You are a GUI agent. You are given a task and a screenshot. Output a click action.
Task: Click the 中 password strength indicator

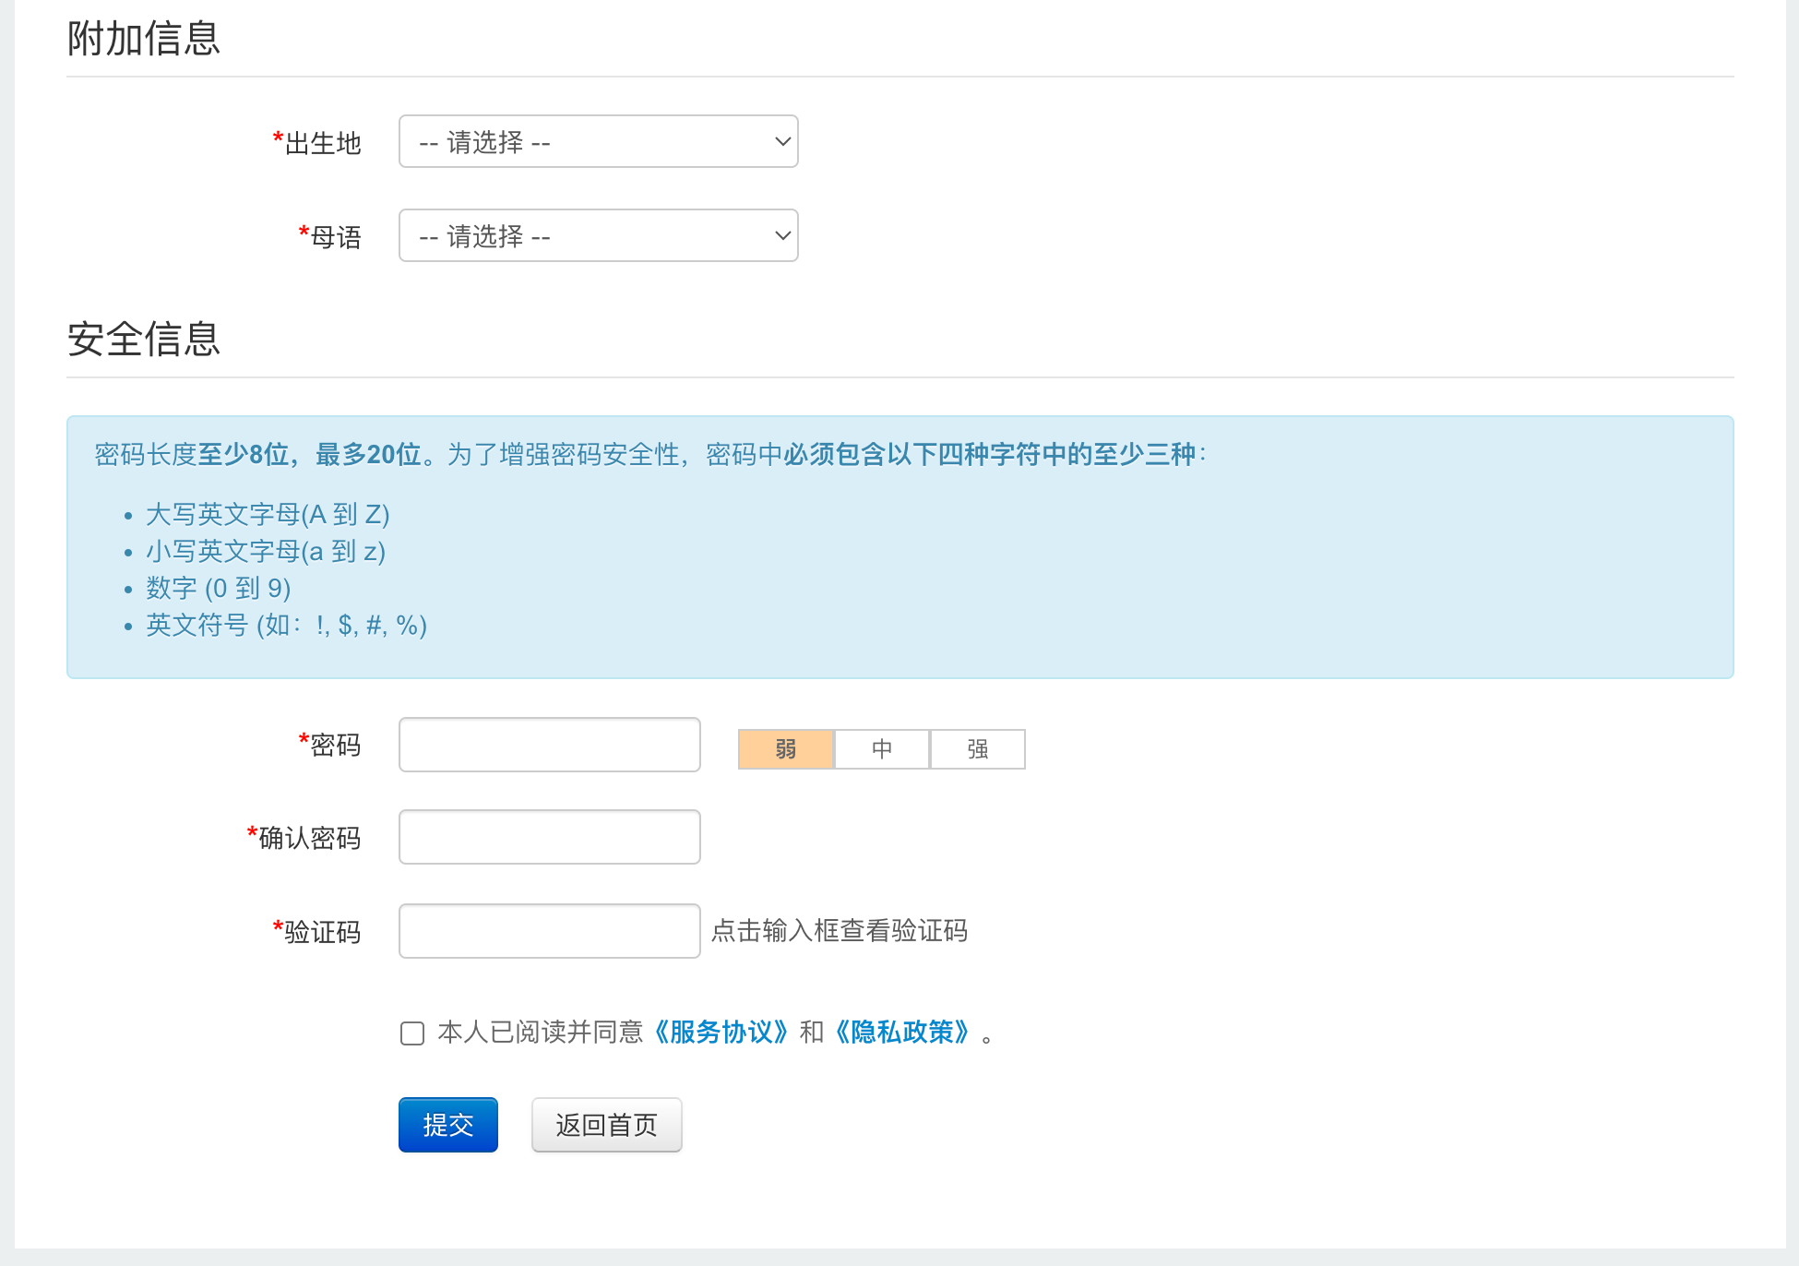click(x=882, y=748)
